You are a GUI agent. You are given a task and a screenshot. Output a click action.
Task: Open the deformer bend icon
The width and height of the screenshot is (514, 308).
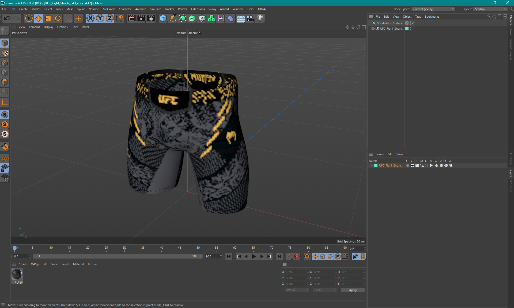click(231, 18)
